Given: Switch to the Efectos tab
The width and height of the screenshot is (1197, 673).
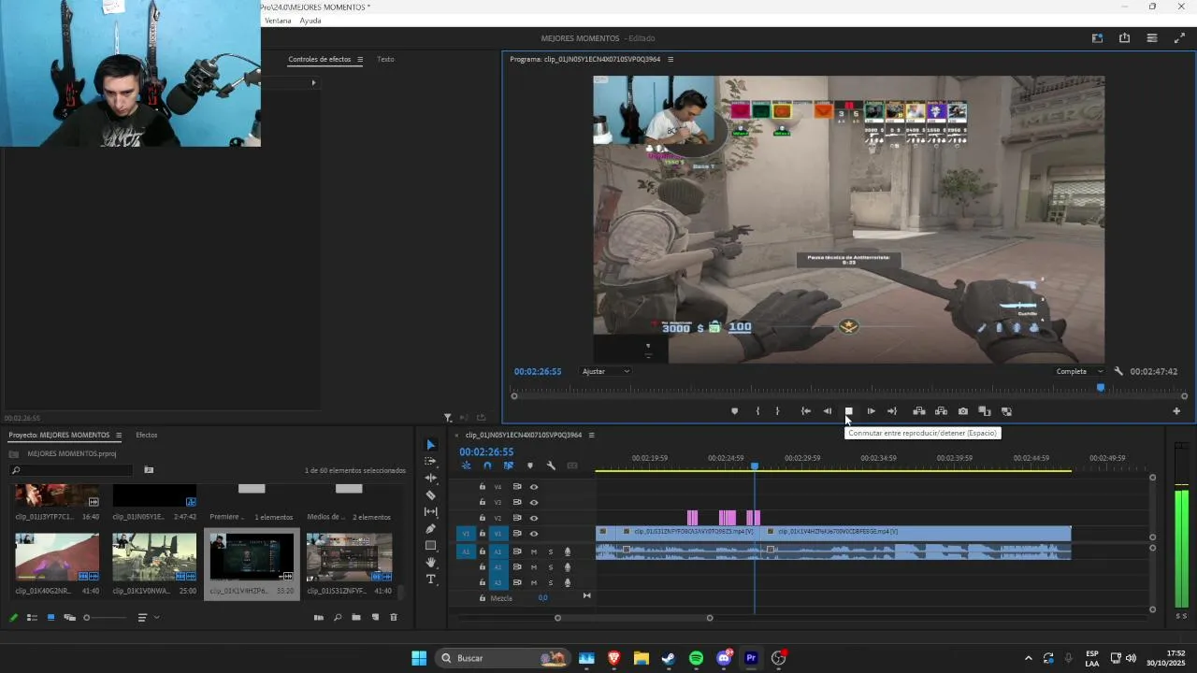Looking at the screenshot, I should tap(147, 435).
